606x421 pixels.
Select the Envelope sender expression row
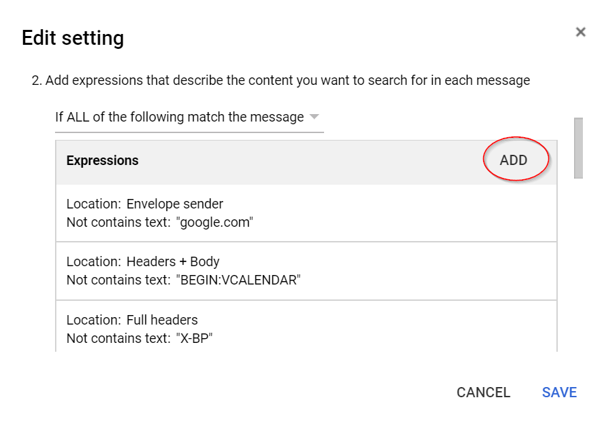306,213
